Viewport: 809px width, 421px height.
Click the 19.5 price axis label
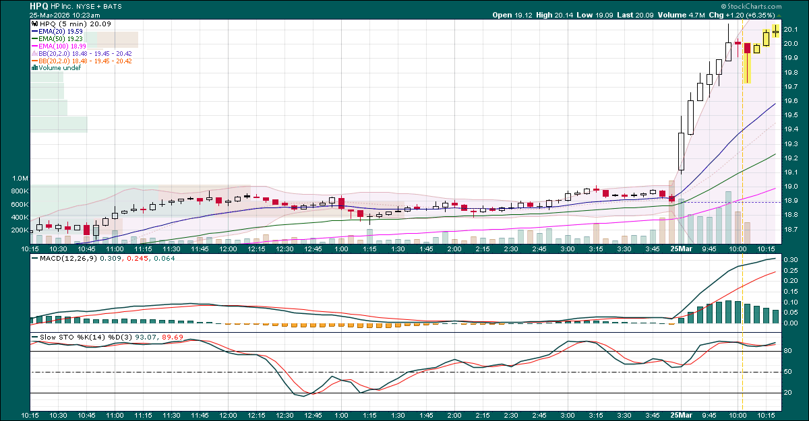pos(791,115)
